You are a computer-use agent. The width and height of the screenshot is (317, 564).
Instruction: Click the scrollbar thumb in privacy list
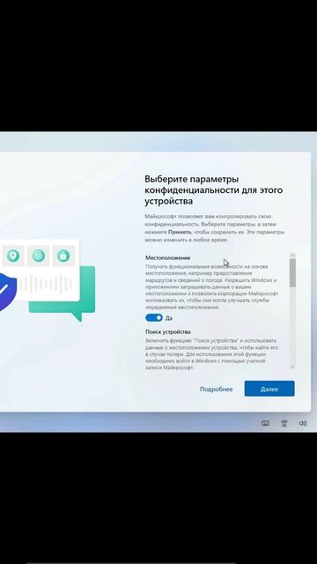[x=292, y=272]
